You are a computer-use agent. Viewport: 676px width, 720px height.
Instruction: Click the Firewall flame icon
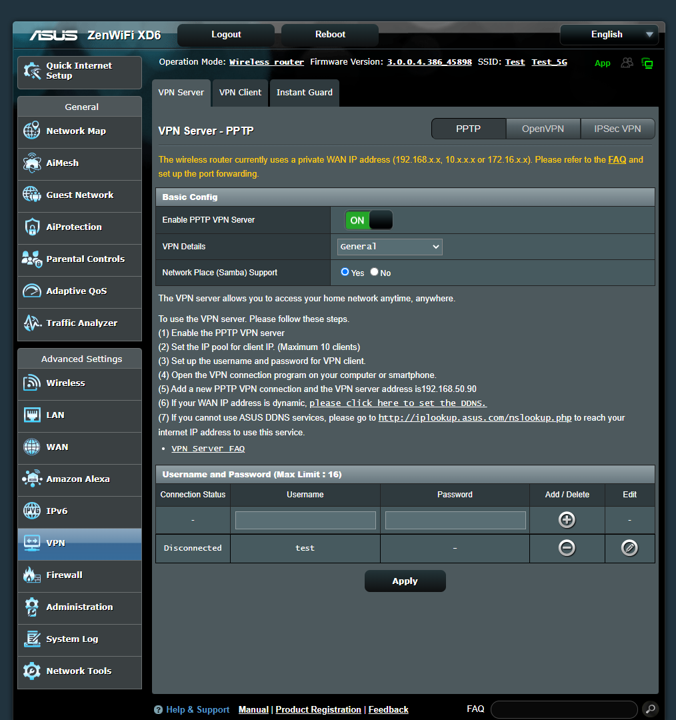(x=32, y=575)
